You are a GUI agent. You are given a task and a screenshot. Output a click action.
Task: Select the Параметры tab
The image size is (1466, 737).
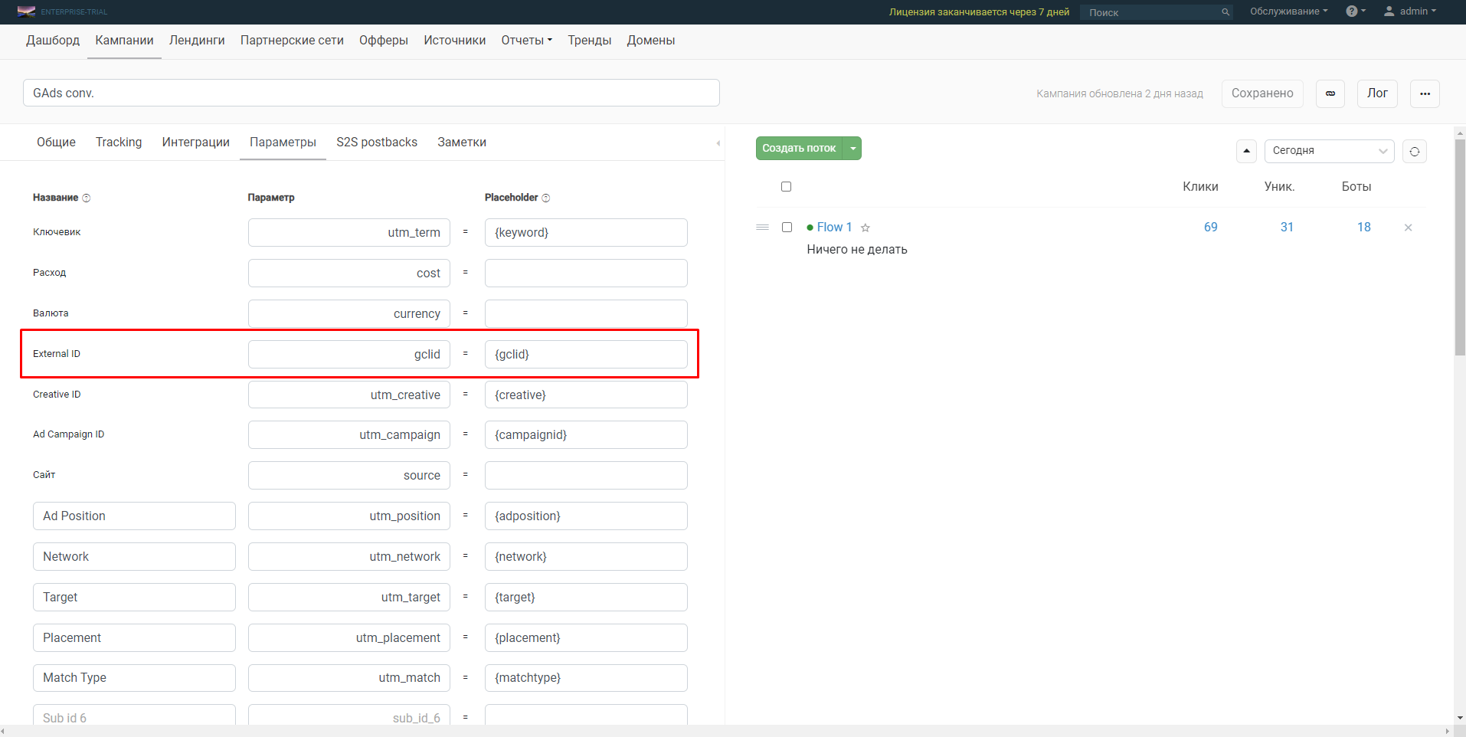tap(283, 142)
